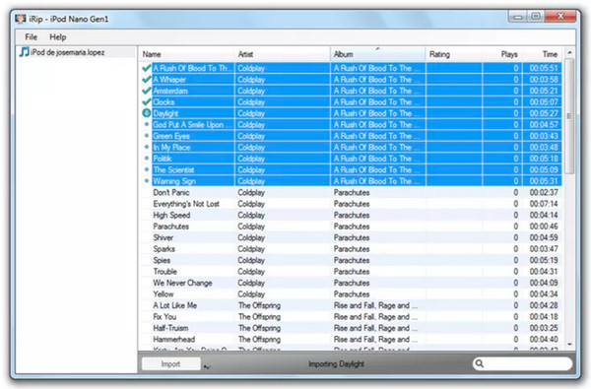Viewport: 591px width, 389px height.
Task: Select the song High Speed
Action: (171, 216)
